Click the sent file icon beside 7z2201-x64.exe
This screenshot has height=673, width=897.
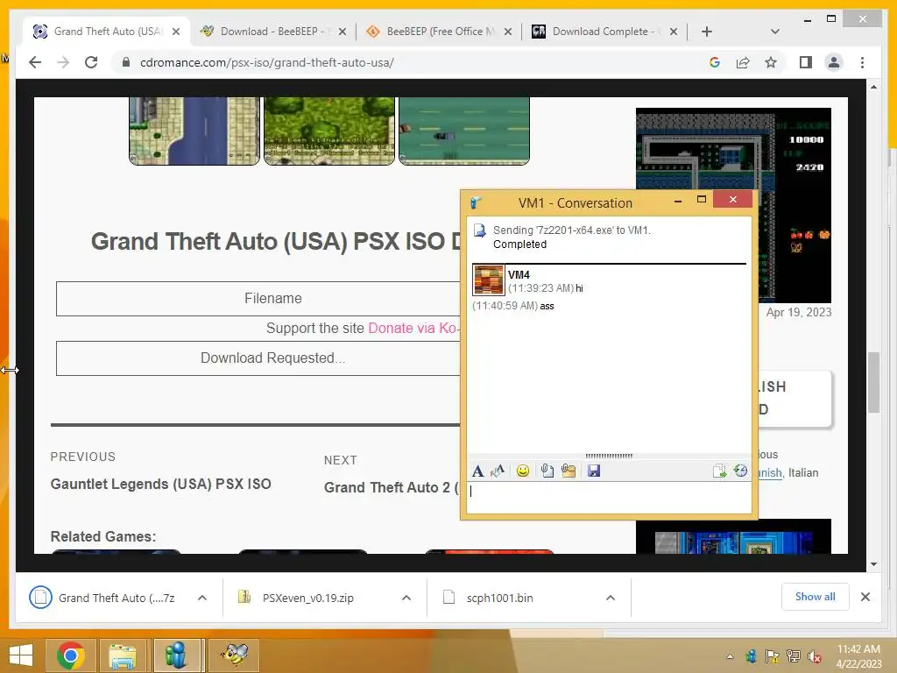(479, 230)
